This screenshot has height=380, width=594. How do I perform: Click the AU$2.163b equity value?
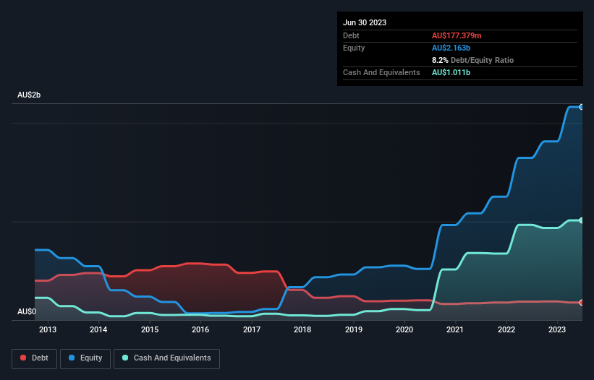451,48
